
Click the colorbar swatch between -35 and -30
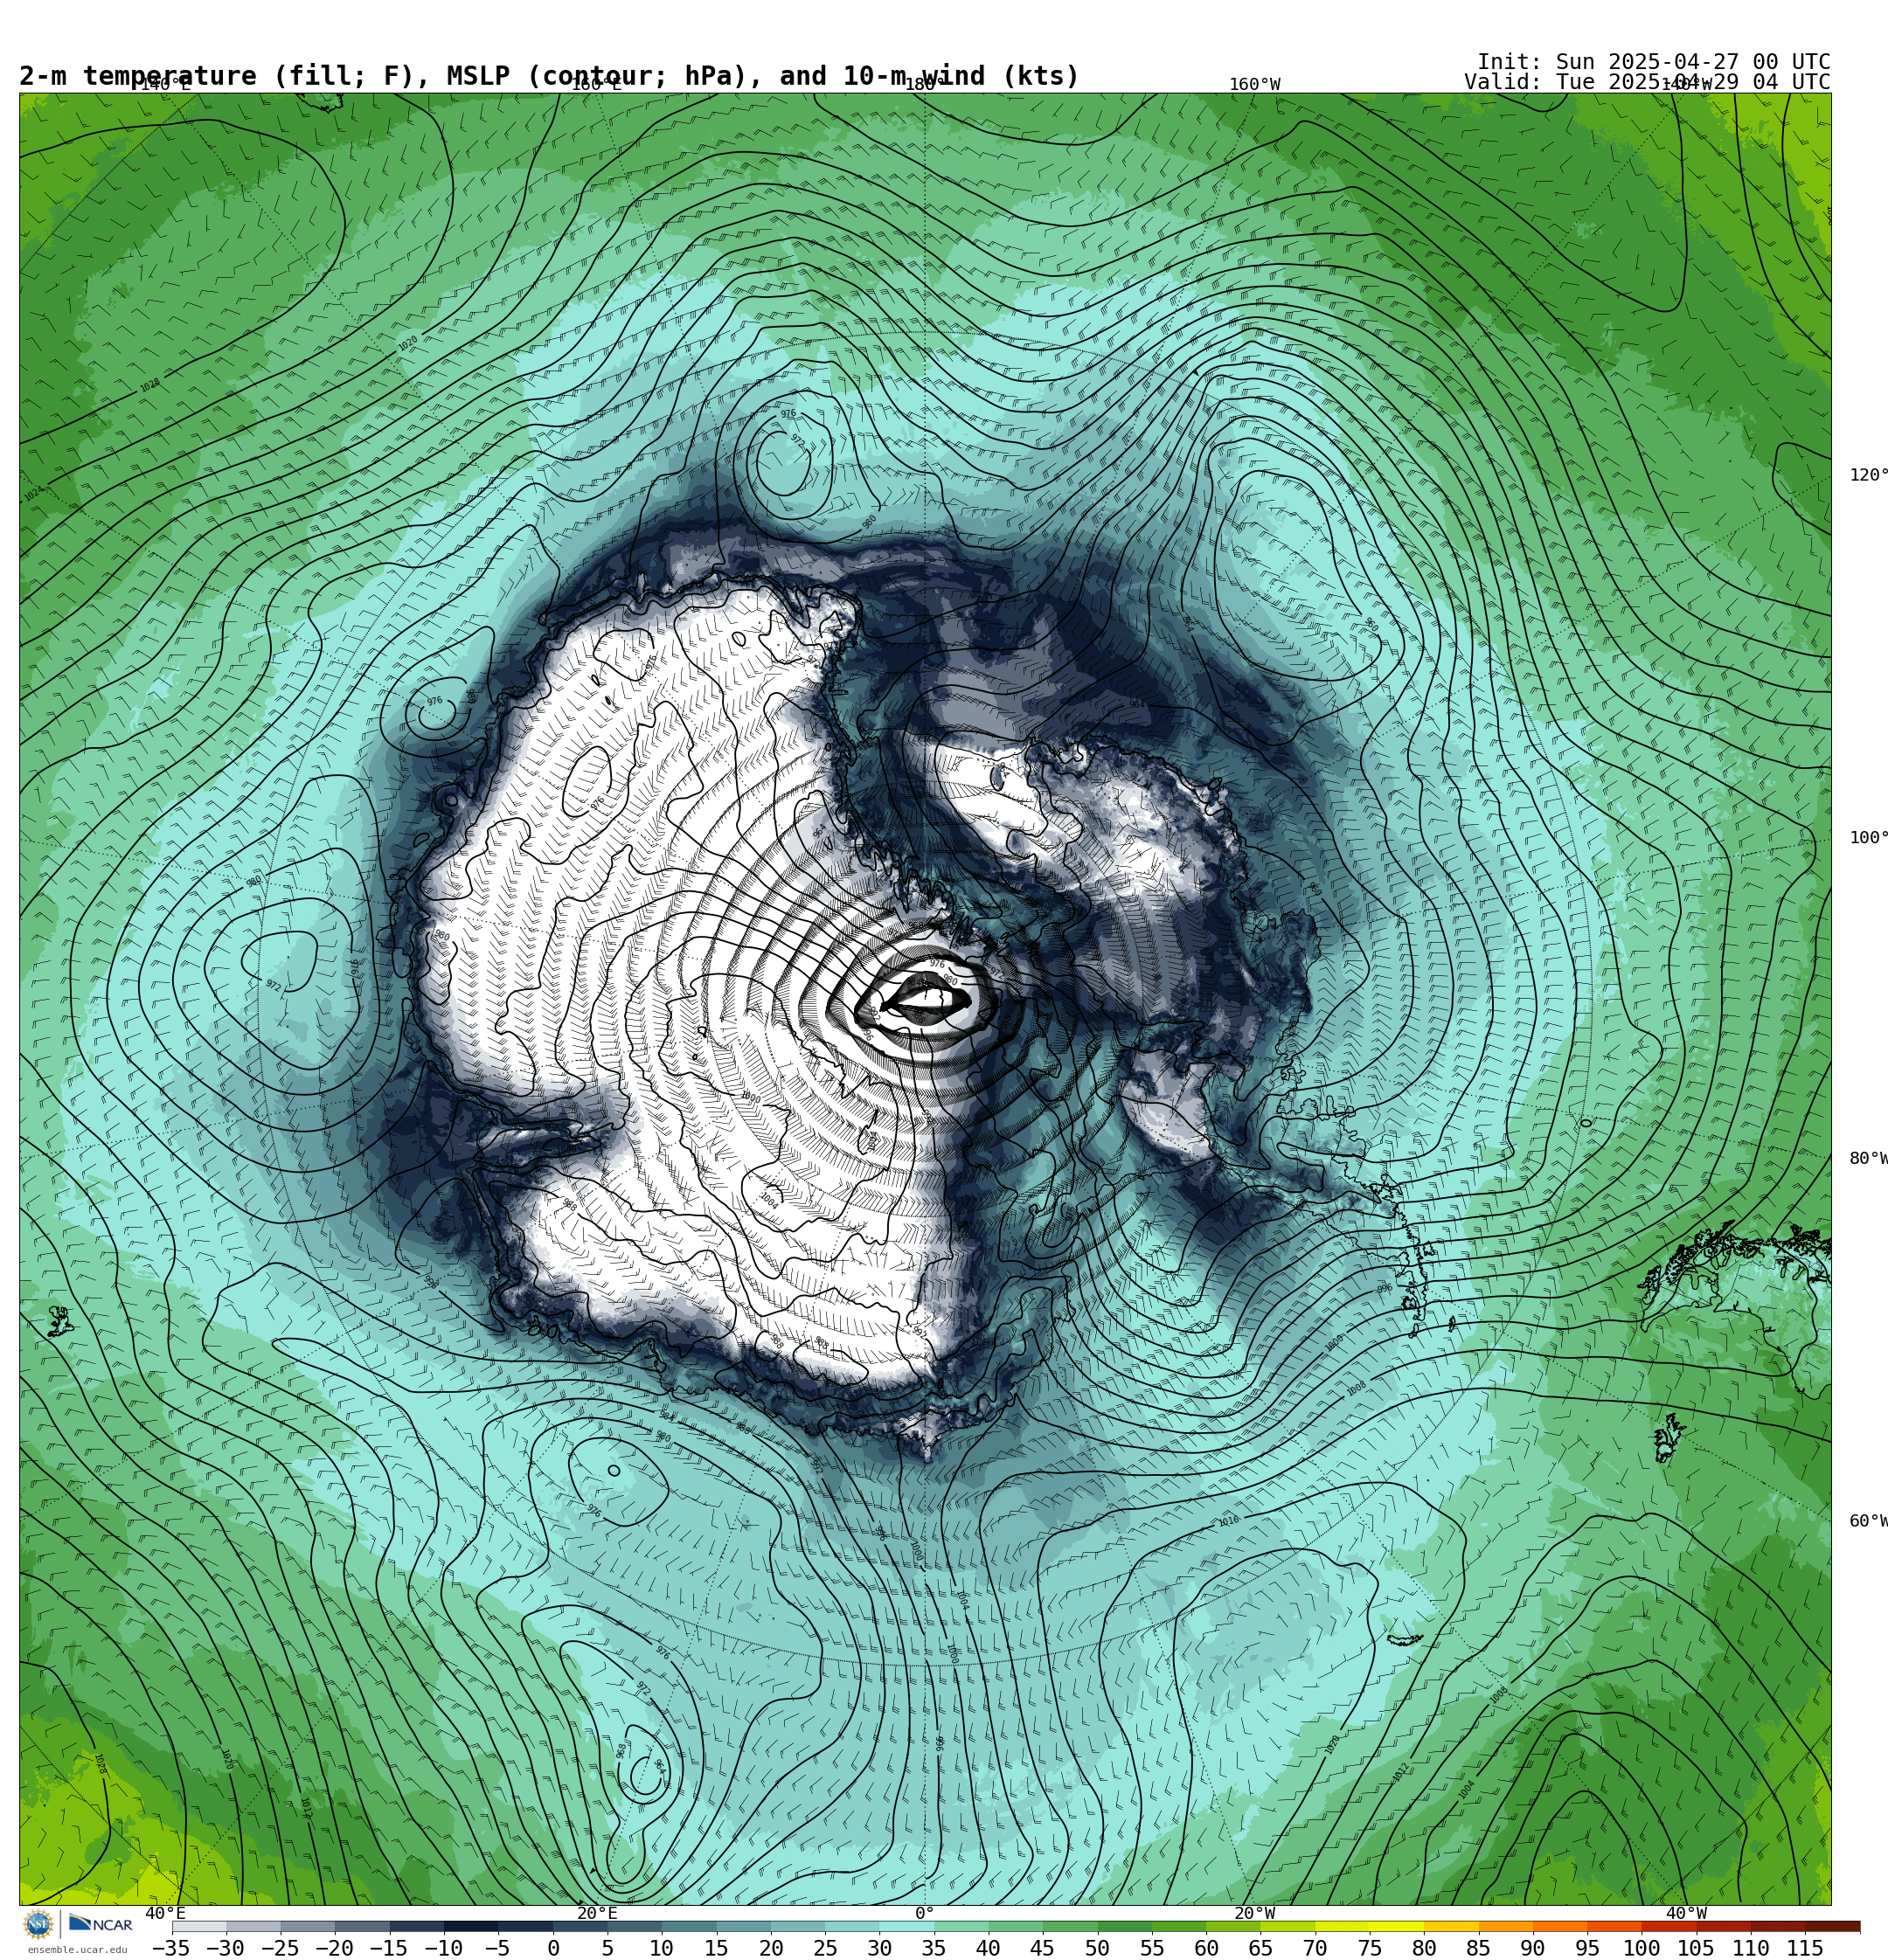click(x=199, y=1926)
